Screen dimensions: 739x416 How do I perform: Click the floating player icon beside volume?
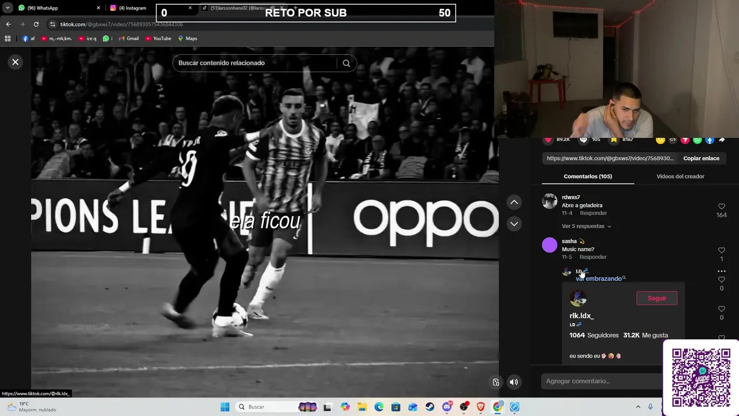pyautogui.click(x=496, y=382)
